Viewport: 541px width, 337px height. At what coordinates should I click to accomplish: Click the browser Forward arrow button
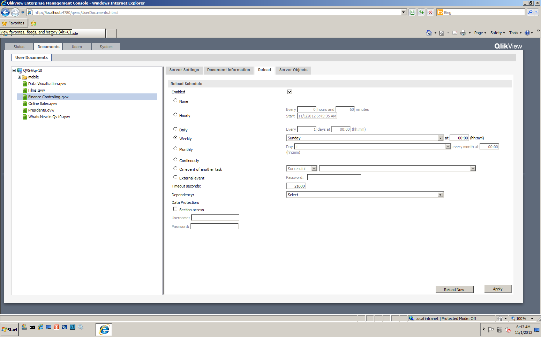(x=15, y=12)
